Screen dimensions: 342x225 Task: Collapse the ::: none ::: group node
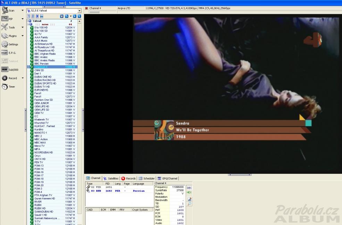[28, 24]
